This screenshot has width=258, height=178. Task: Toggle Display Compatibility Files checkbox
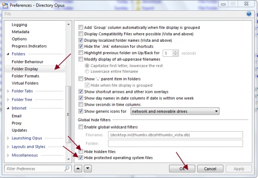point(81,34)
